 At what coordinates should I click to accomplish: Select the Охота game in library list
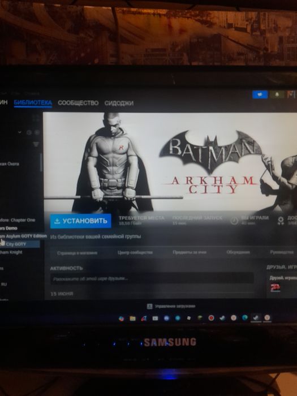tap(10, 164)
